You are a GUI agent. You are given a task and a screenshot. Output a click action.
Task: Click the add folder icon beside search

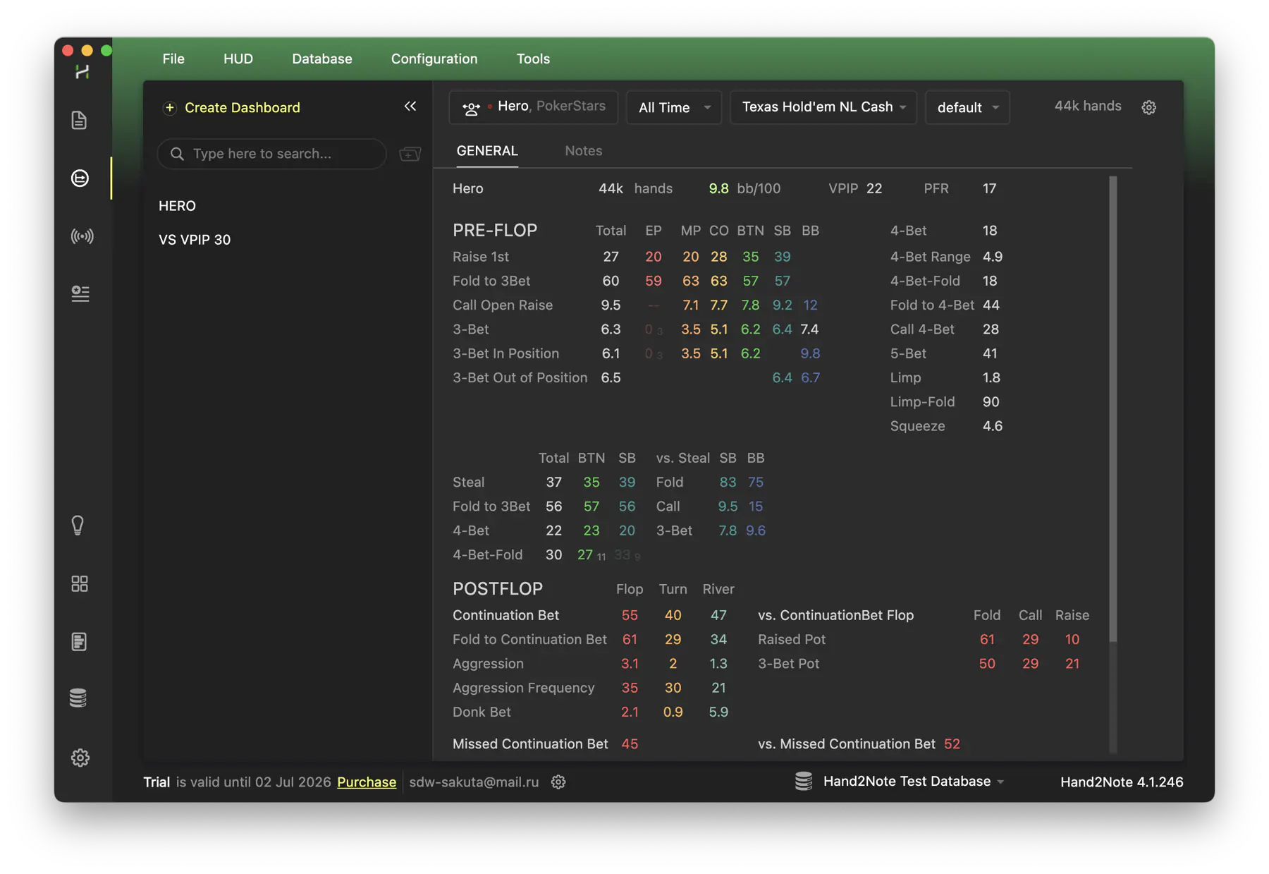click(410, 154)
